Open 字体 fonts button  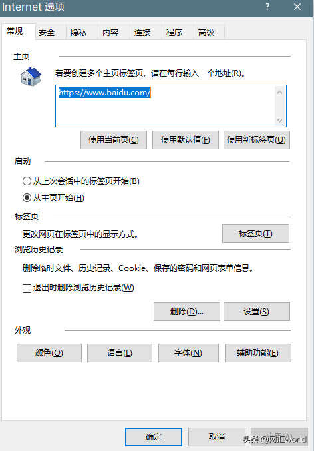[188, 353]
